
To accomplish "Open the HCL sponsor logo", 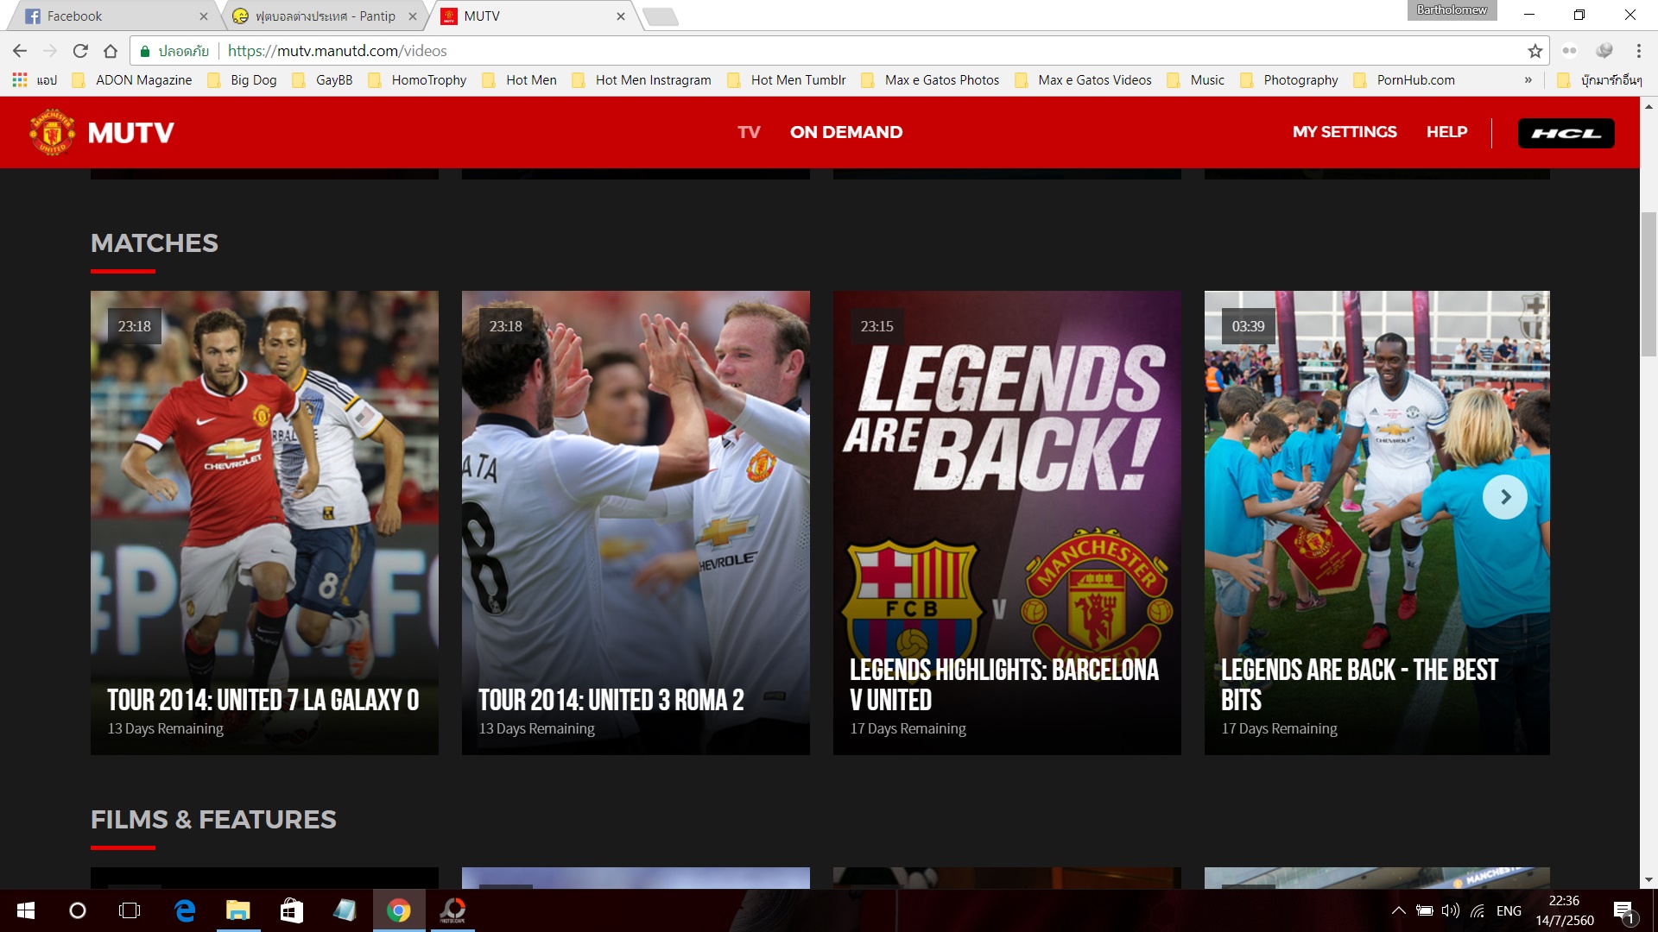I will click(x=1566, y=133).
